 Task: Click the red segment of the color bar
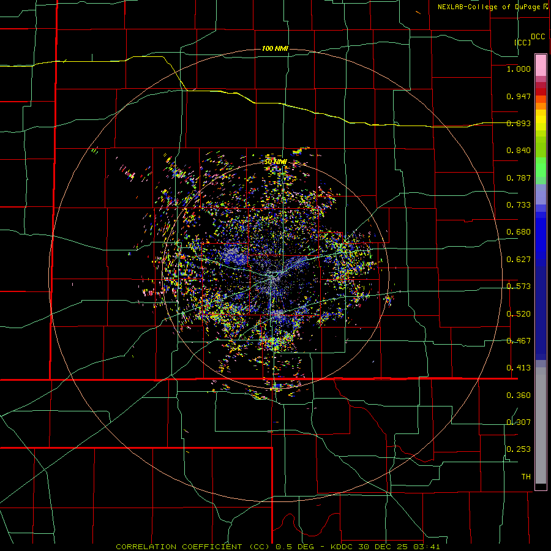(541, 92)
